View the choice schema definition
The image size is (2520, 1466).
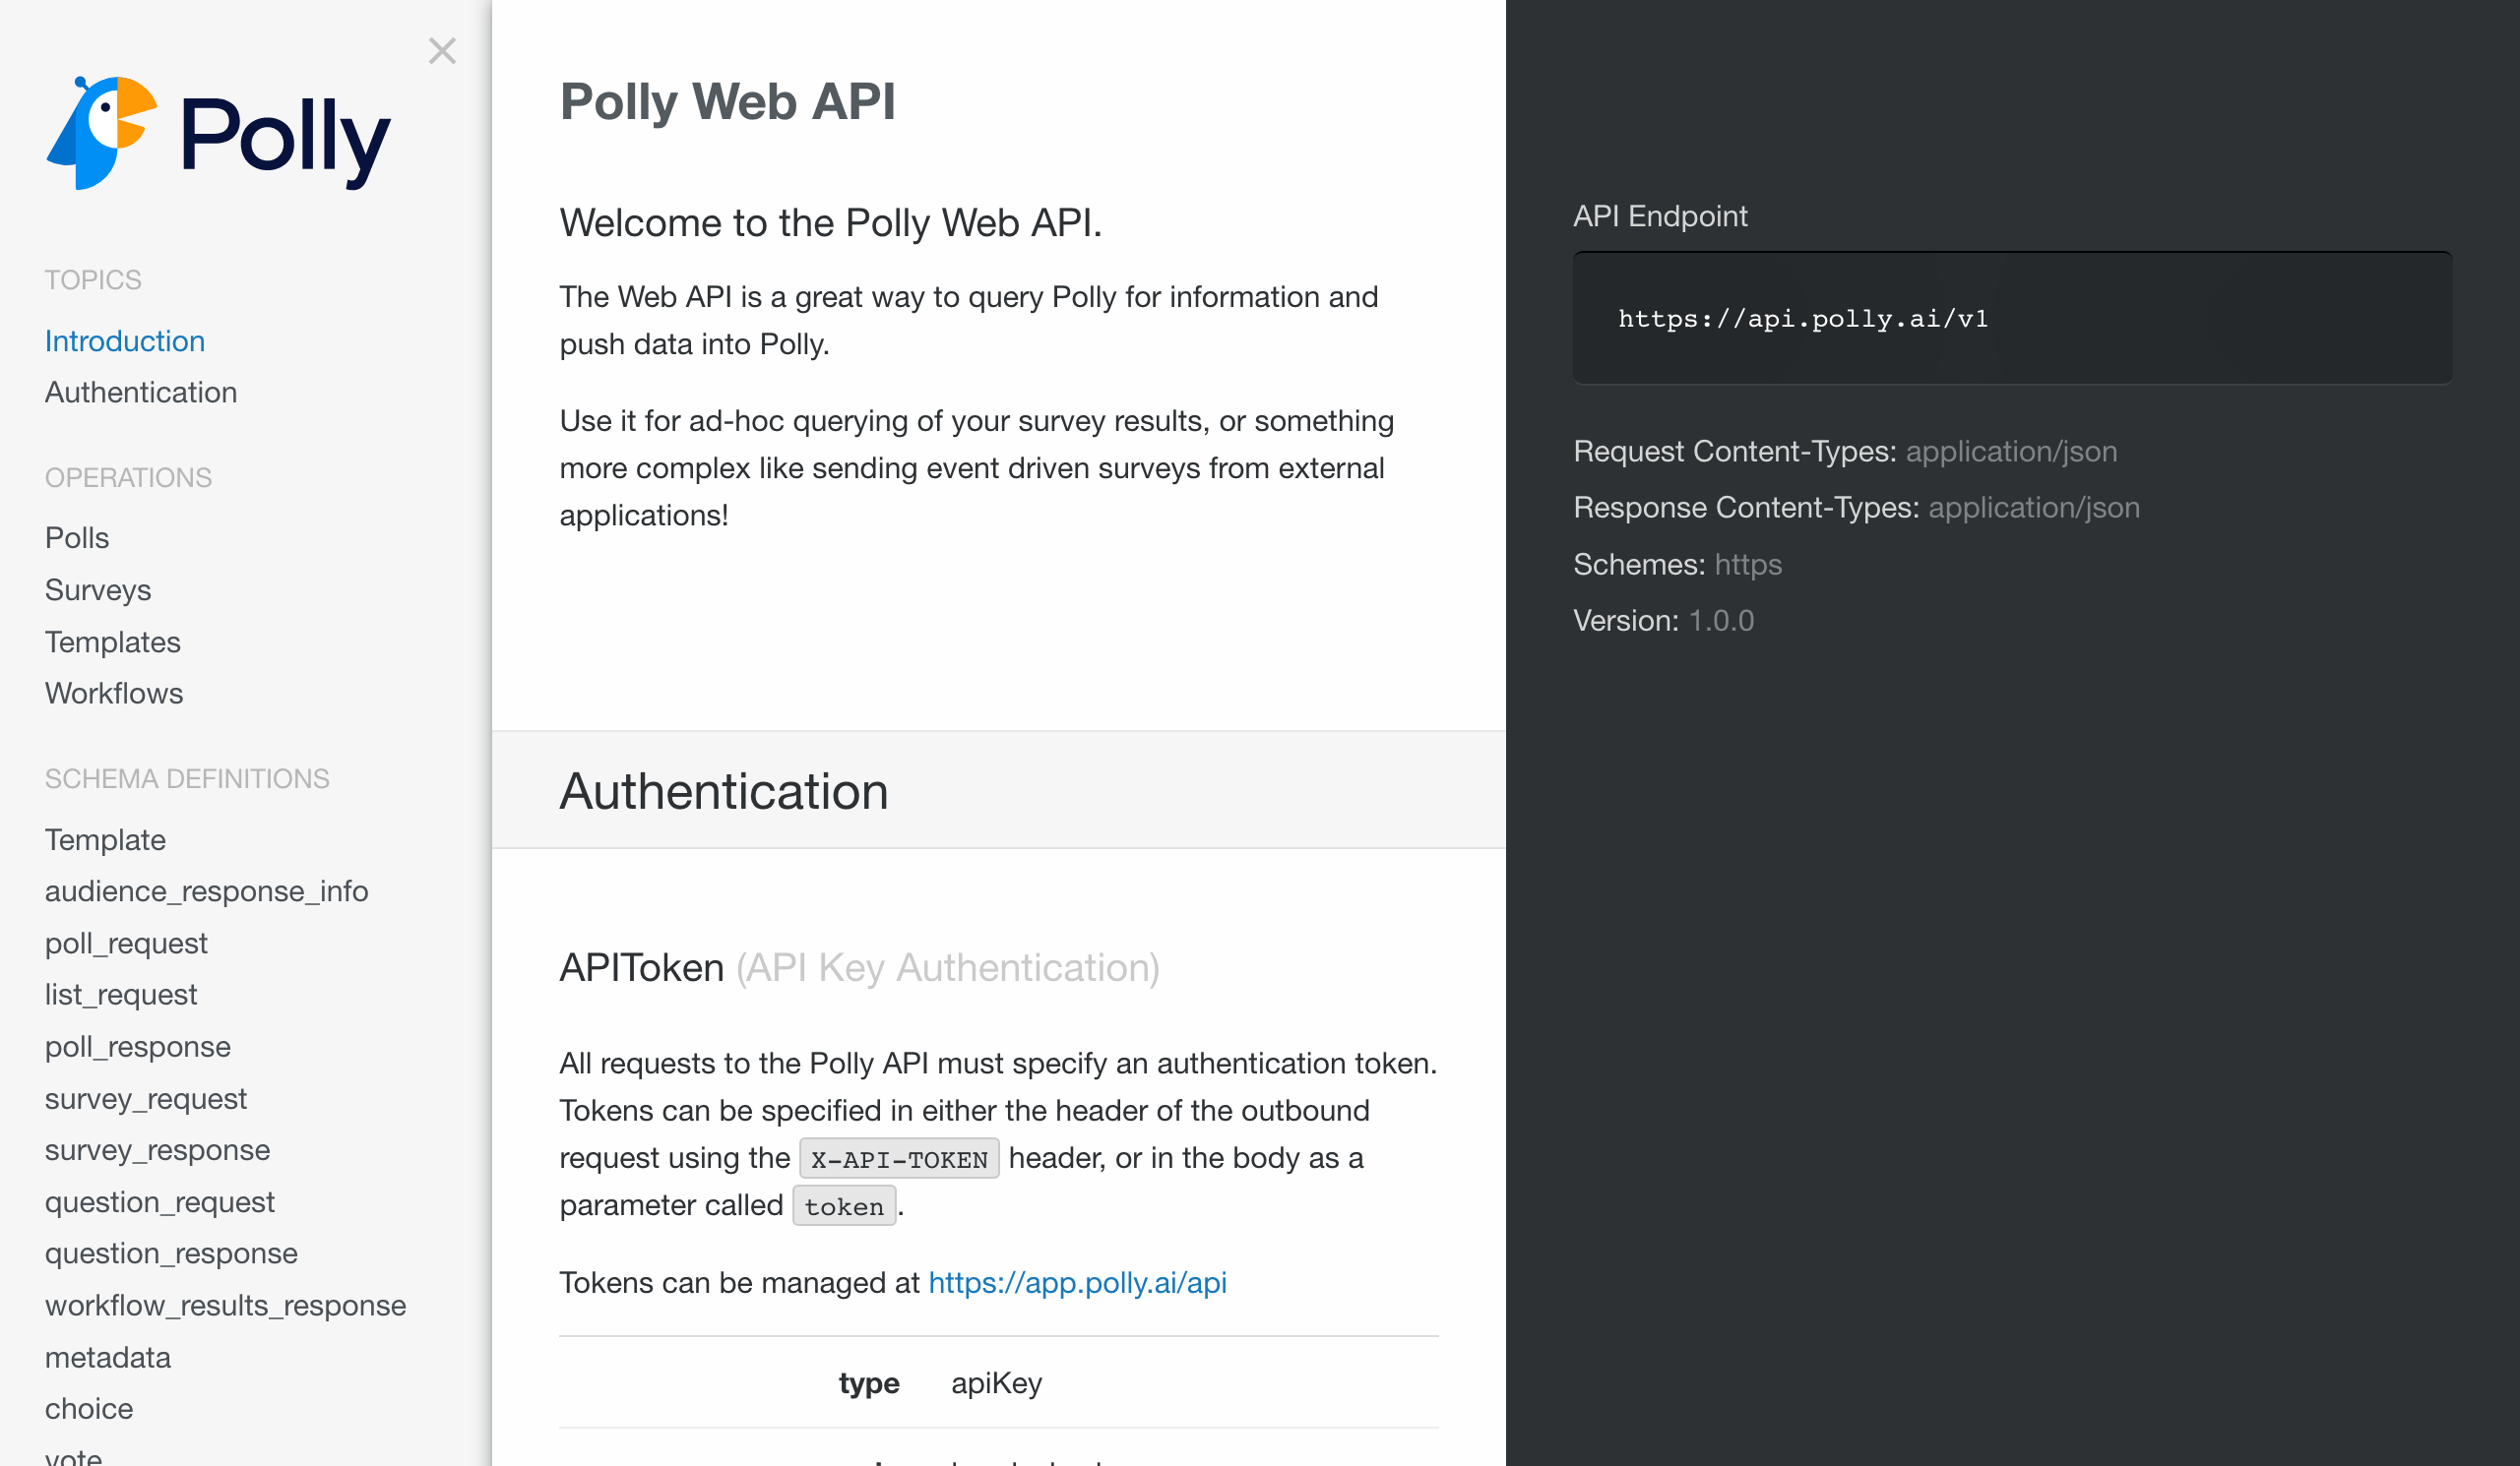[x=89, y=1408]
